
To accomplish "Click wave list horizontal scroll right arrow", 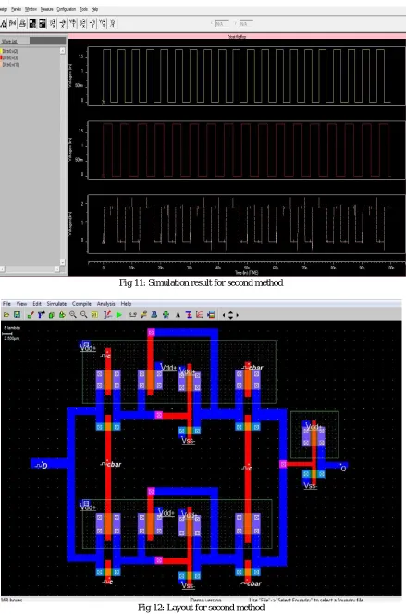I will (57, 269).
